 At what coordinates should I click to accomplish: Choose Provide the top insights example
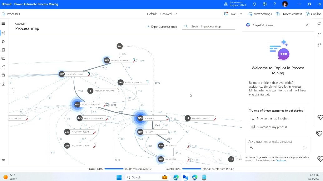click(278, 119)
